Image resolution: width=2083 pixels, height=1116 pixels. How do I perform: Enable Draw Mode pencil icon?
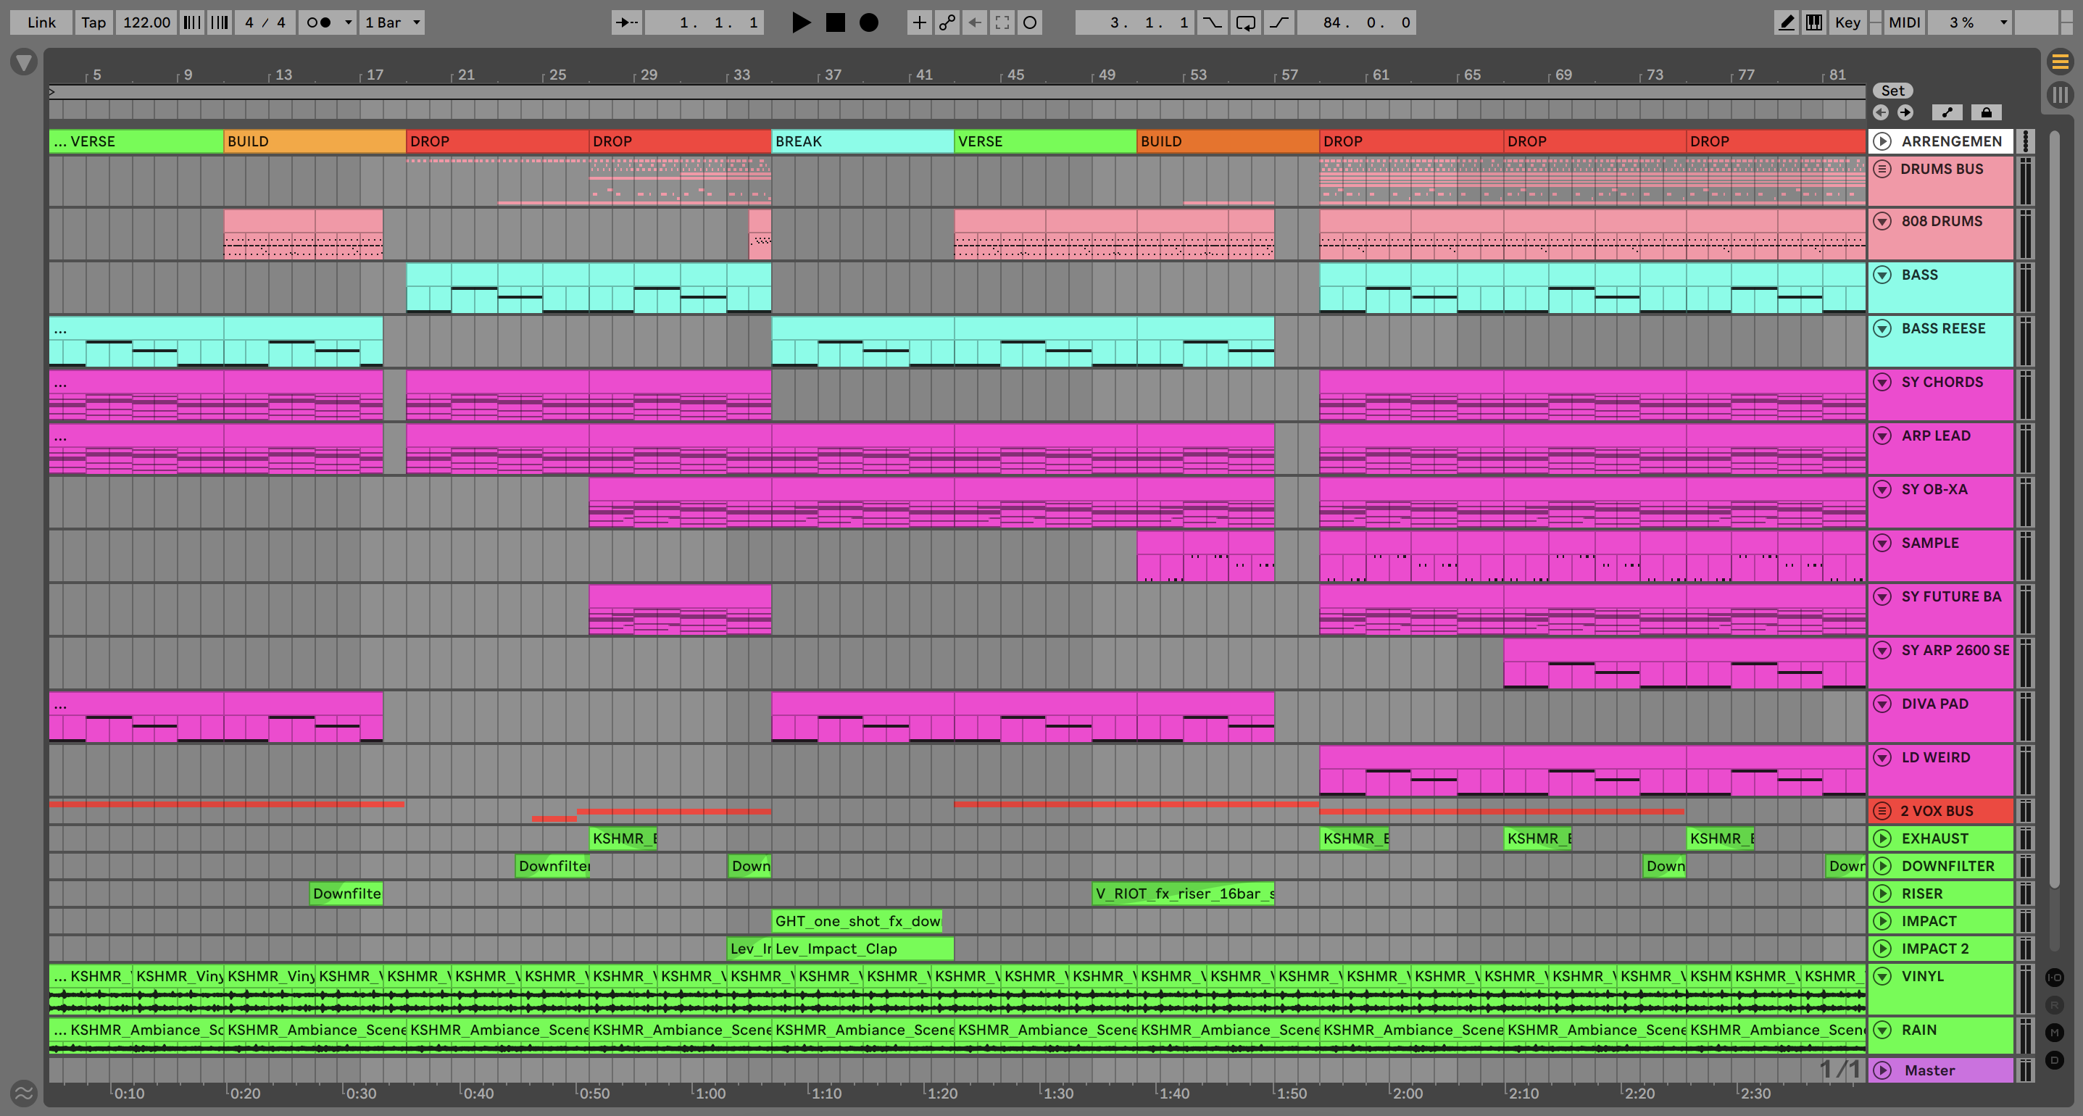pyautogui.click(x=1787, y=22)
